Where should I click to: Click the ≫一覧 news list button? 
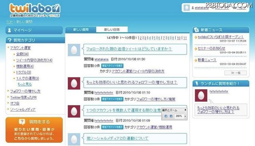[235, 73]
